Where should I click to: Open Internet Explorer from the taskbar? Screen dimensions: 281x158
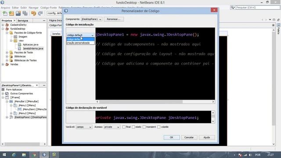click(14, 155)
